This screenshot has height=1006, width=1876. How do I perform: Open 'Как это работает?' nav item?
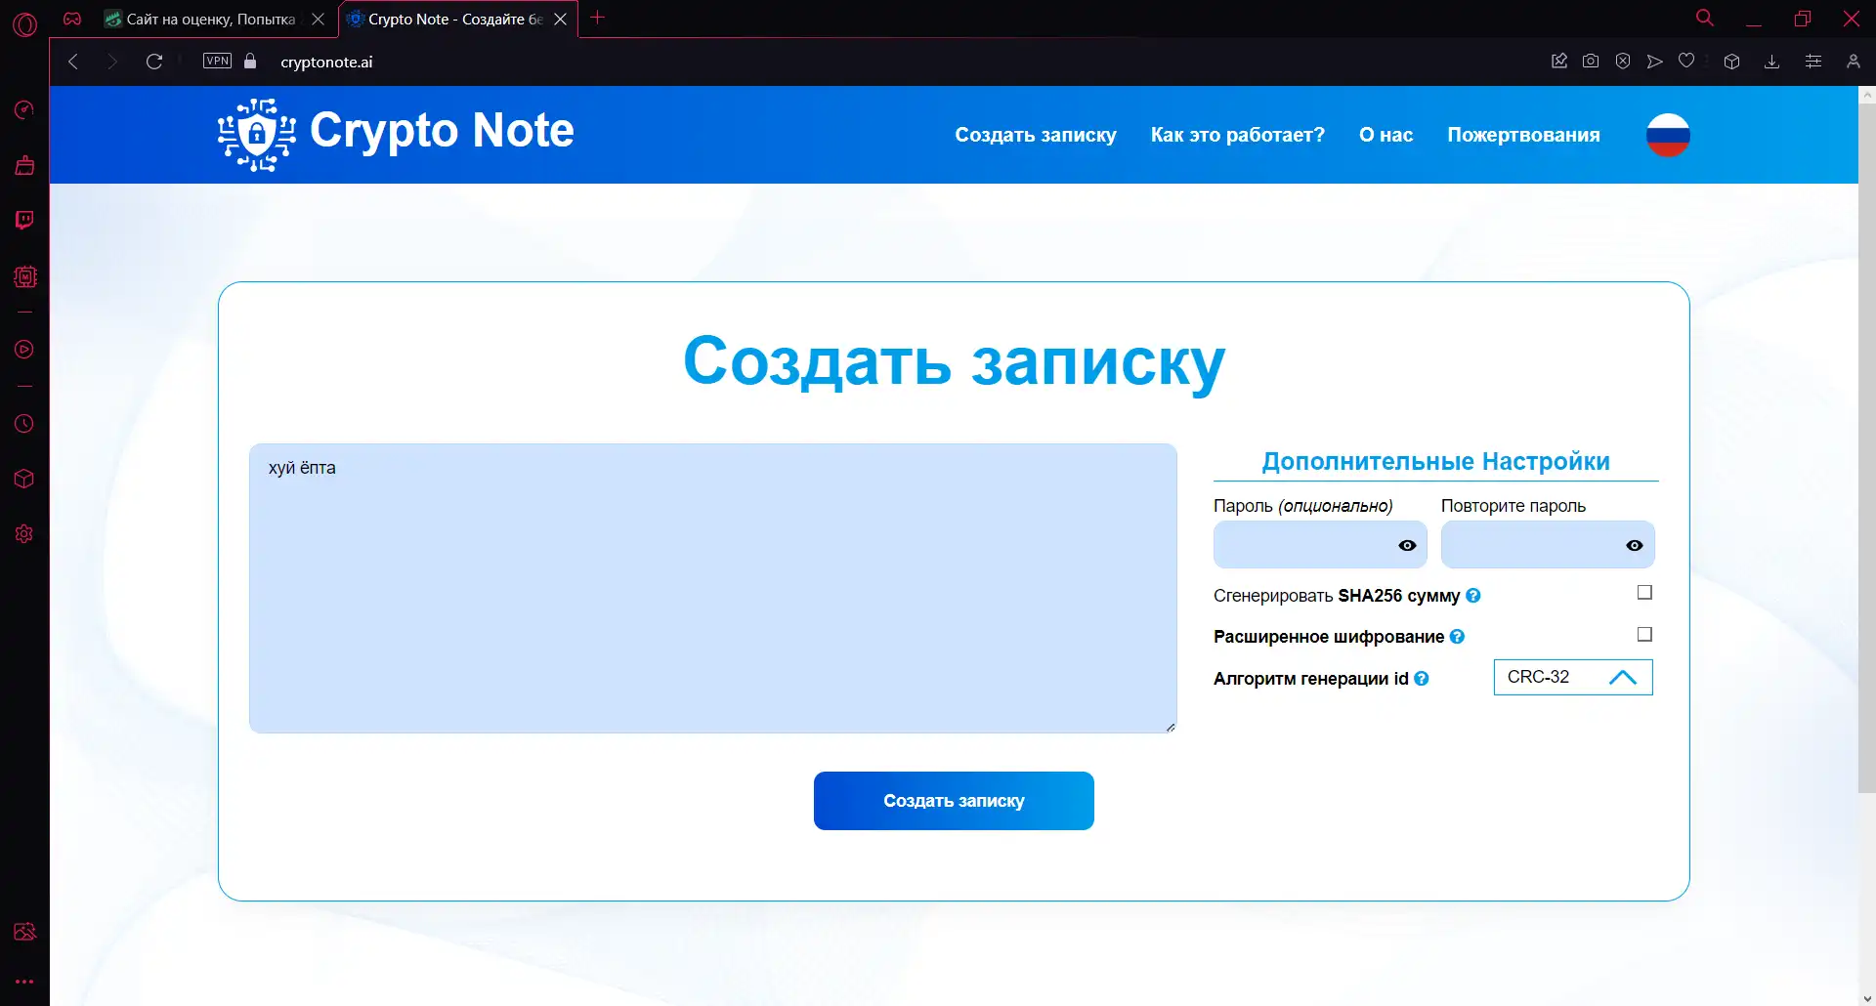1238,135
